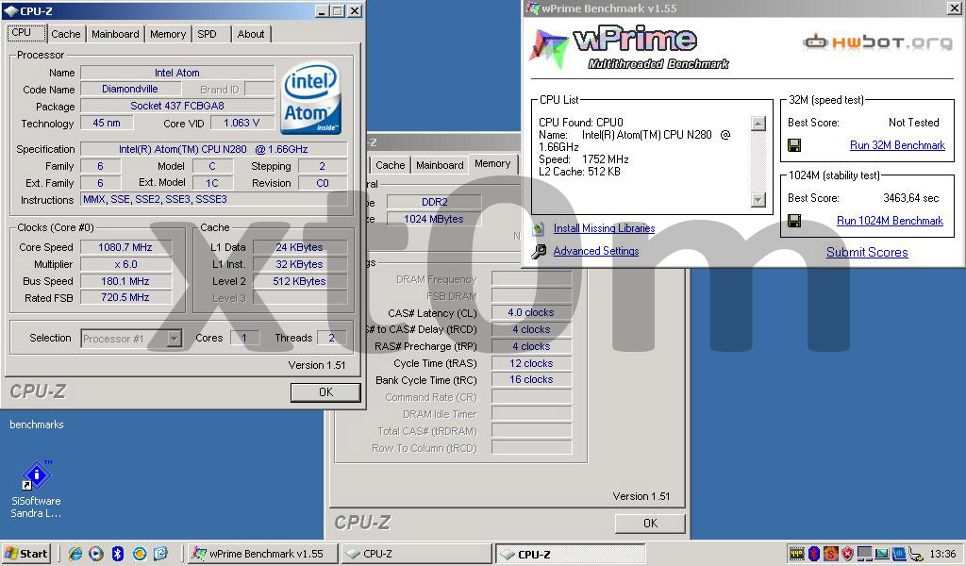Click wPrime title bar icon

click(532, 8)
